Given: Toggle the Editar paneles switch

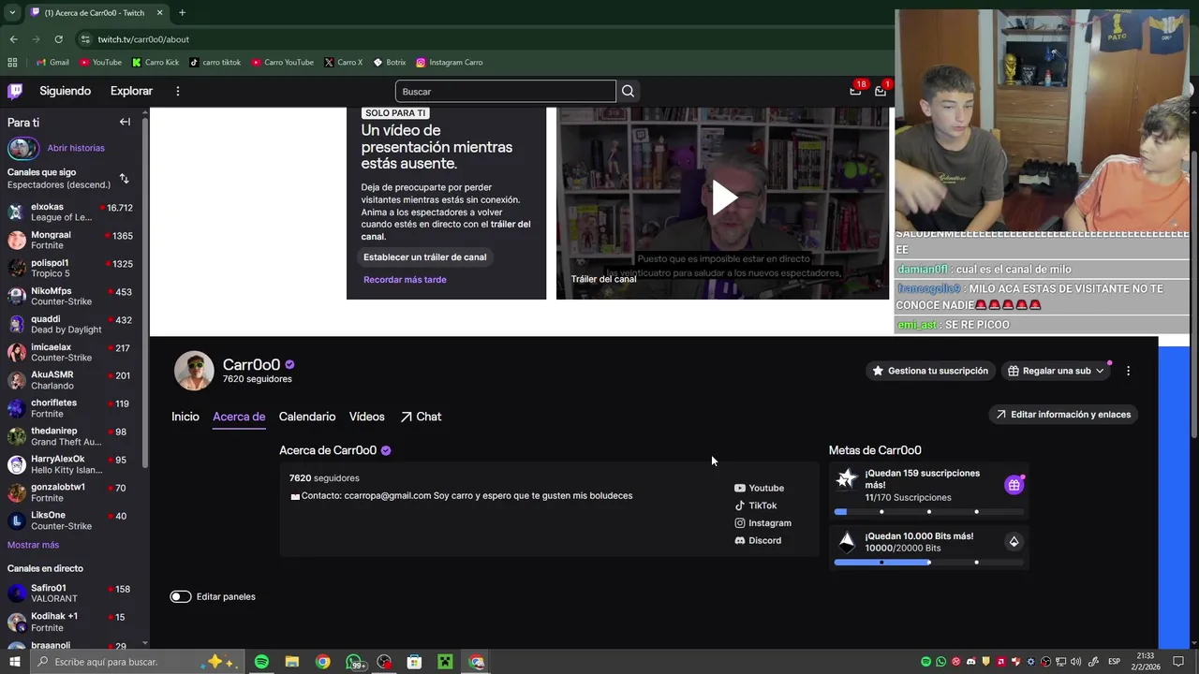Looking at the screenshot, I should (181, 596).
